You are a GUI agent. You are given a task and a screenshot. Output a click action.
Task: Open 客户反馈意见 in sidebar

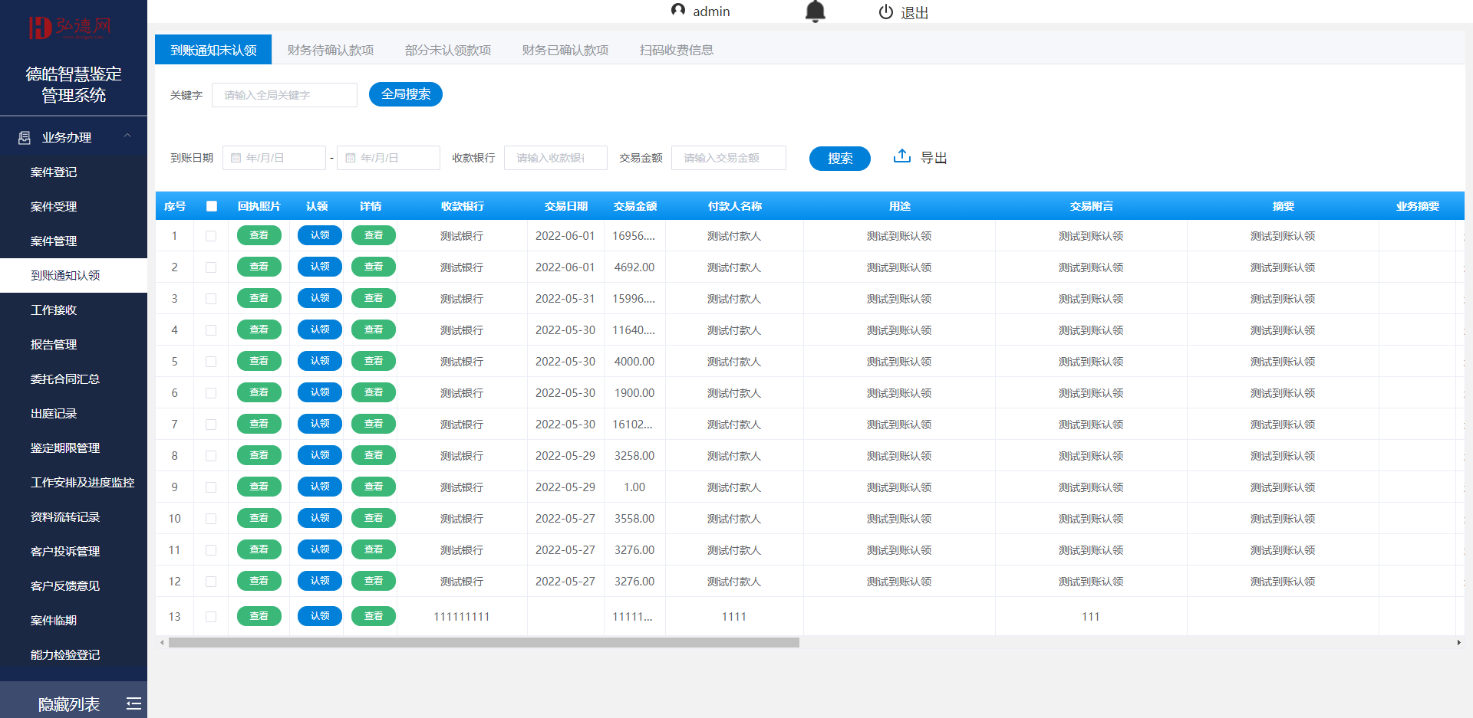coord(74,585)
